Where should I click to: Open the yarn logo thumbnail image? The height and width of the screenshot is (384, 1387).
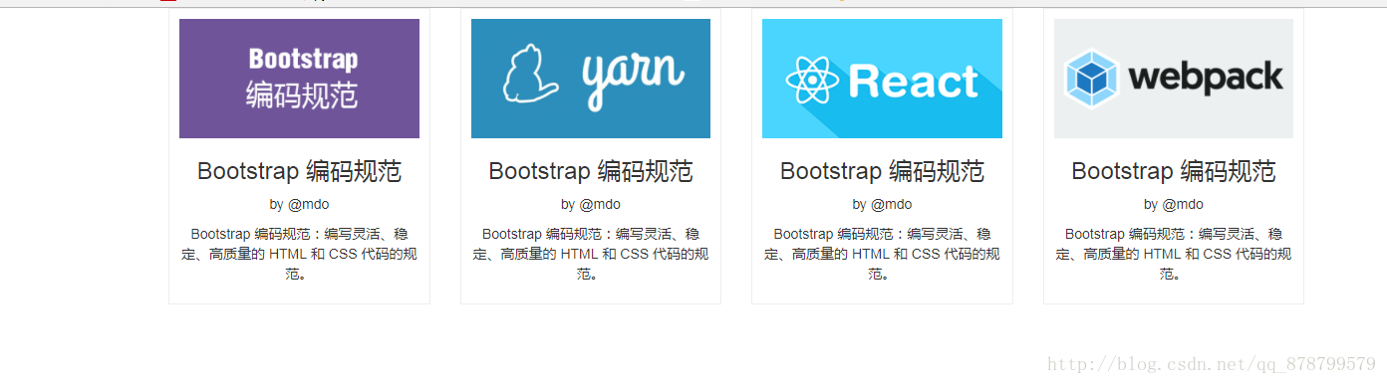[x=591, y=79]
